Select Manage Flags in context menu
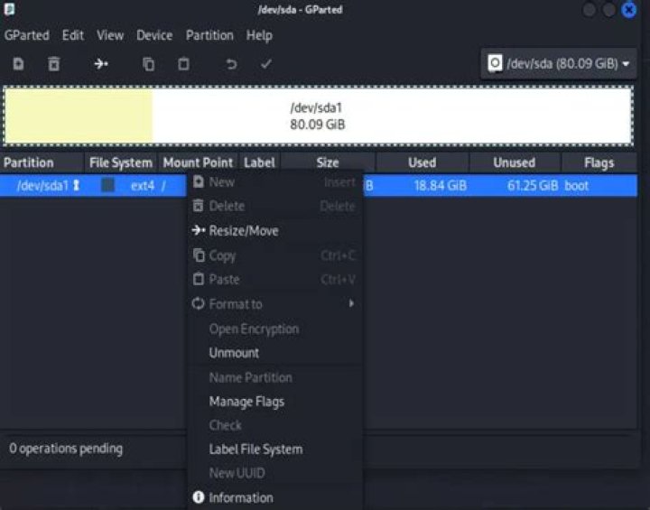The width and height of the screenshot is (650, 510). tap(275, 402)
